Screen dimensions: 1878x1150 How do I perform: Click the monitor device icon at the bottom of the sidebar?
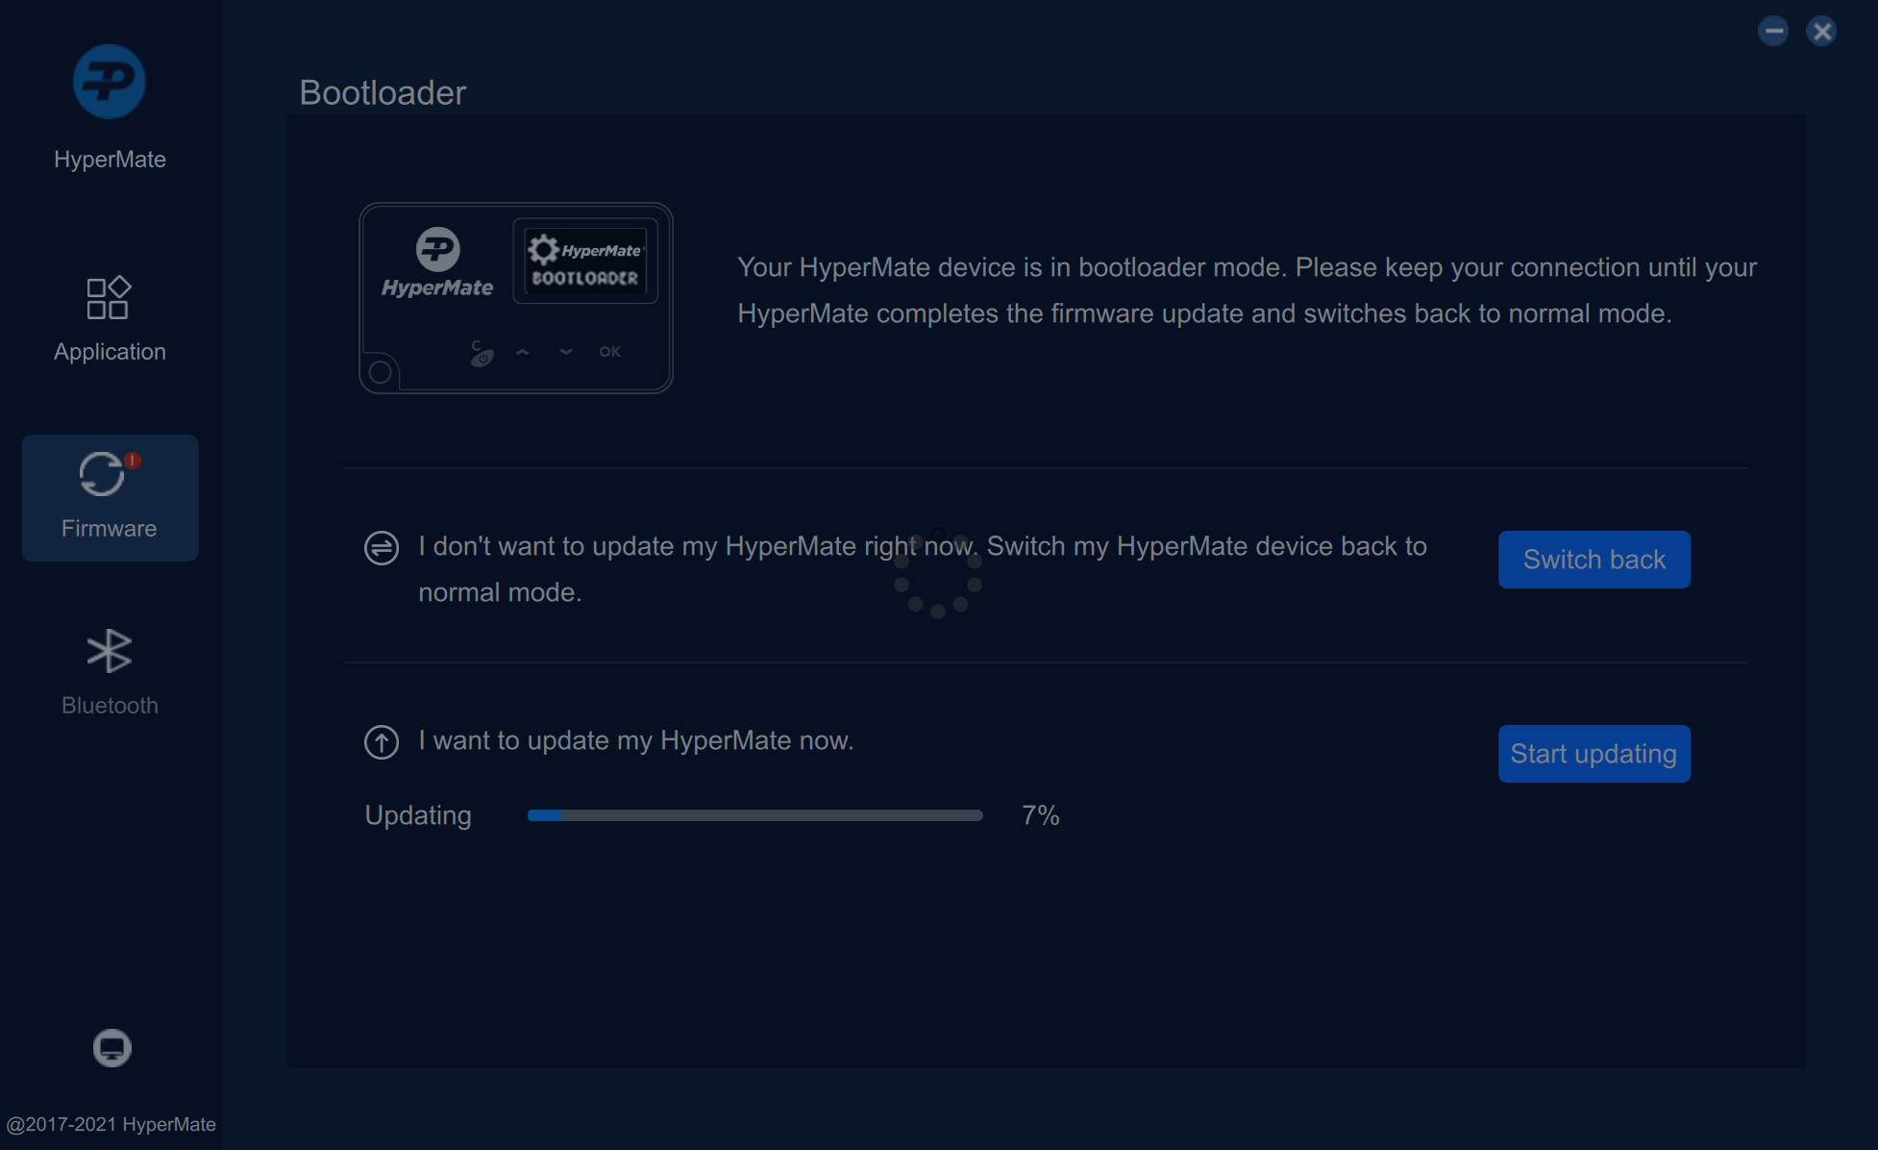pyautogui.click(x=111, y=1047)
